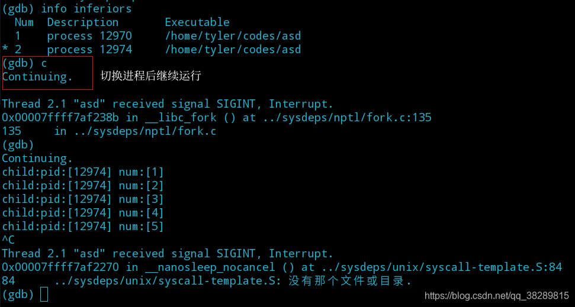Click the memory address 0x00007ffff7af238b

pyautogui.click(x=60, y=118)
